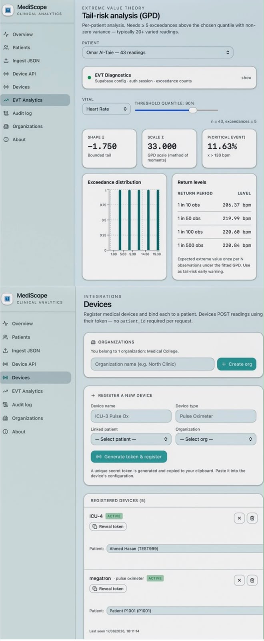The image size is (264, 641).
Task: Click the trash icon for megatron device
Action: click(x=252, y=580)
